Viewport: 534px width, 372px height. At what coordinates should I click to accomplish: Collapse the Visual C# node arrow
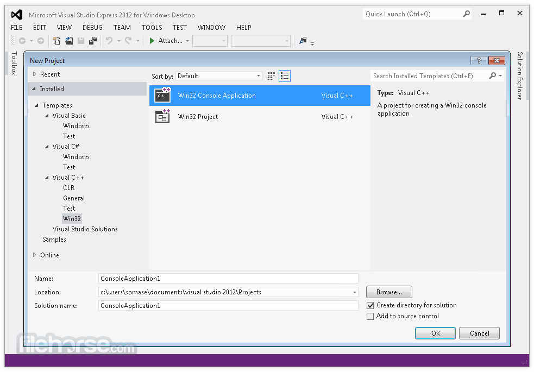47,147
